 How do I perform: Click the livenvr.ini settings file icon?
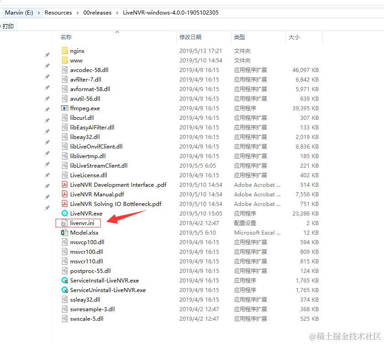(64, 223)
